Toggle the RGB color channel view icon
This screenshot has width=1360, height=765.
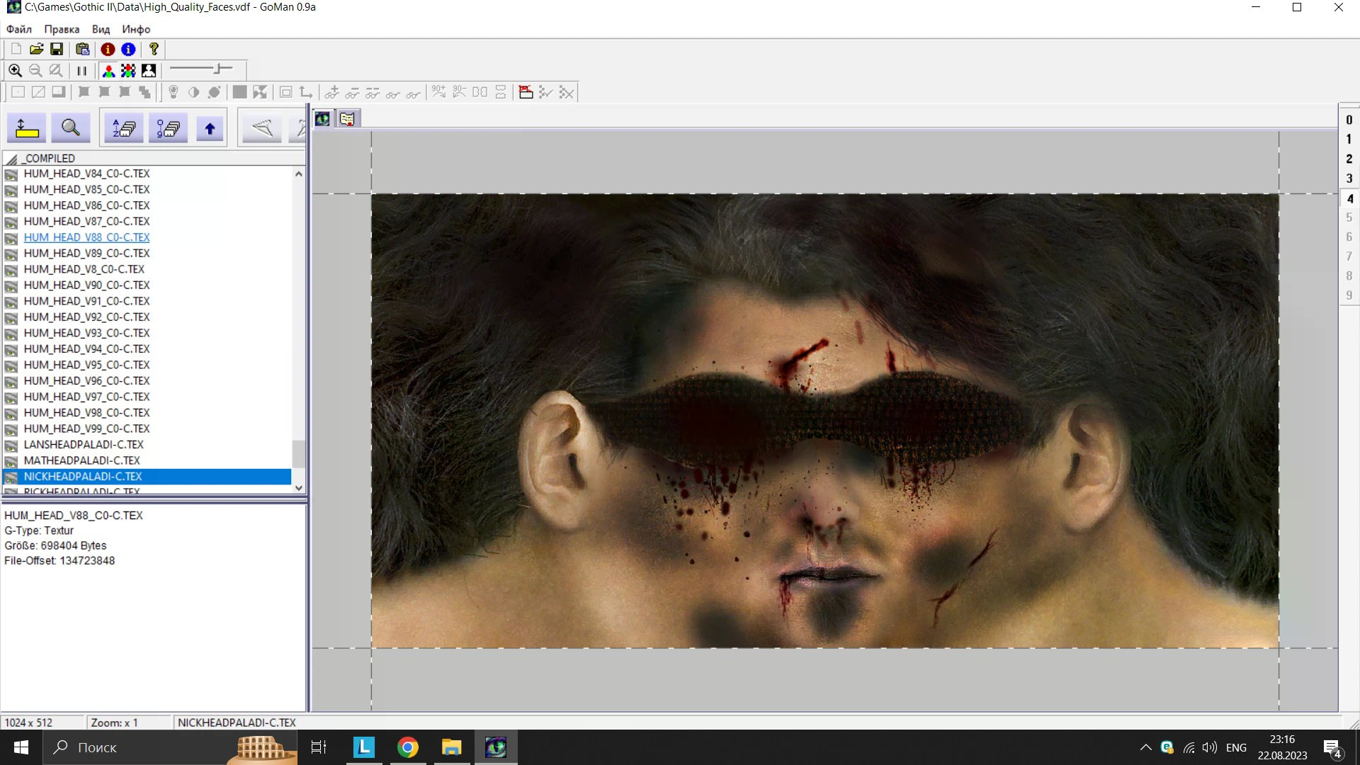point(108,71)
